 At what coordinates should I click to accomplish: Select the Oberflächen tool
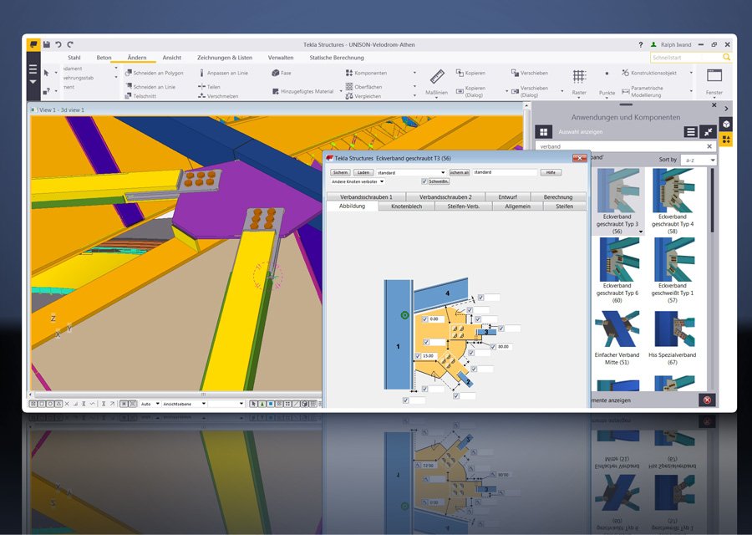[x=363, y=87]
